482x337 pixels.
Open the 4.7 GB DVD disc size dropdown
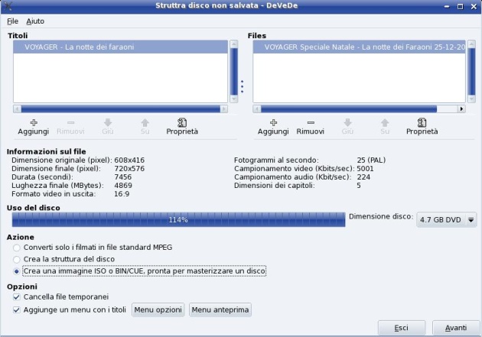(x=446, y=220)
